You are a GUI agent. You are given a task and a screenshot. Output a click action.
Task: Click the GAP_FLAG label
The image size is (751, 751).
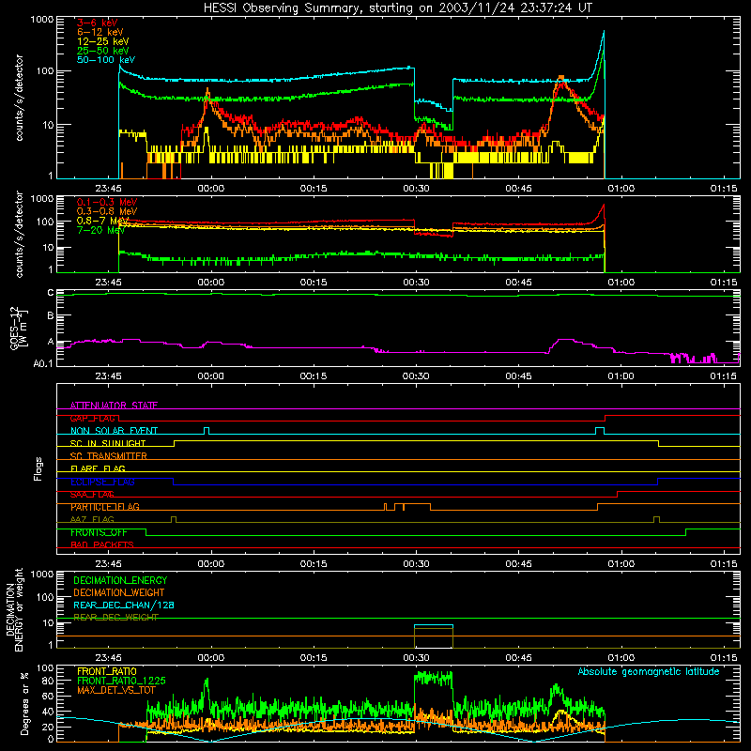(92, 418)
